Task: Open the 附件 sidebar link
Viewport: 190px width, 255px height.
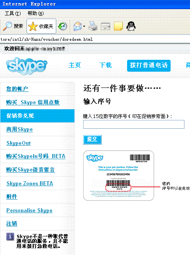Action: 12,197
